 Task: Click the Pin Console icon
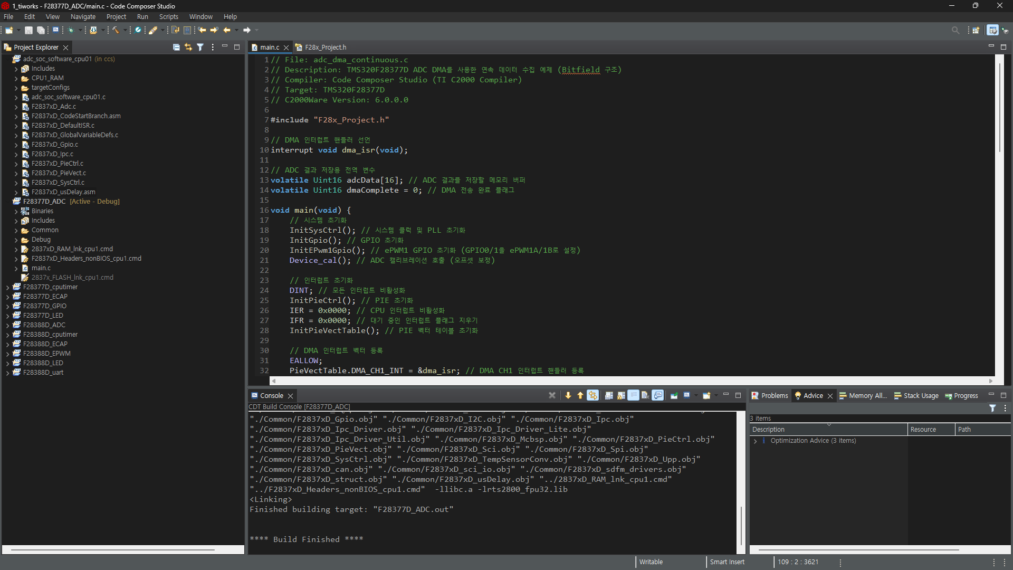point(674,395)
